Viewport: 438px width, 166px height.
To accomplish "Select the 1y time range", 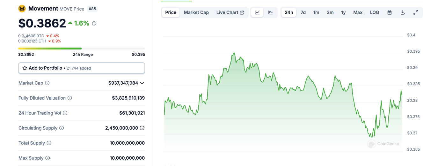I will (343, 12).
